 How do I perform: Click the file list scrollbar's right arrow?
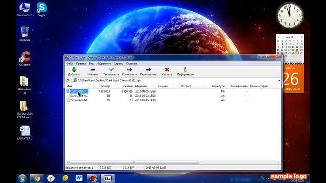pyautogui.click(x=279, y=162)
